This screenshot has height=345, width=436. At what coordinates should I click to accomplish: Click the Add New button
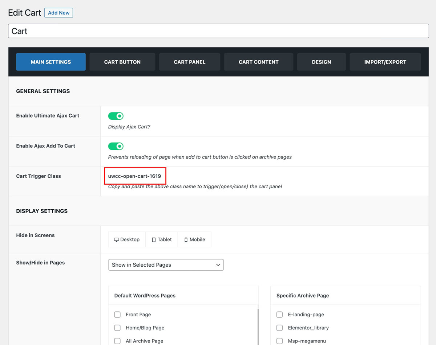pos(58,13)
